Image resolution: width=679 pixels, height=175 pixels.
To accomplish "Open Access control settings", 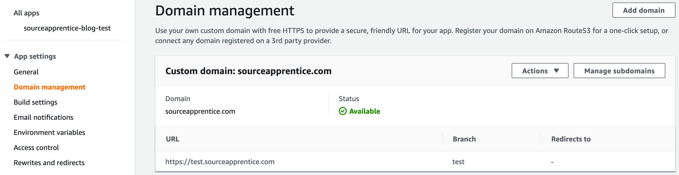I will tap(36, 148).
